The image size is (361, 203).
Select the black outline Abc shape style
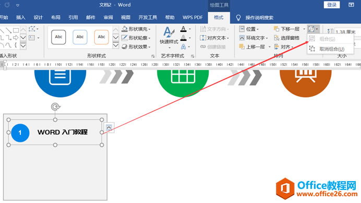pyautogui.click(x=58, y=37)
